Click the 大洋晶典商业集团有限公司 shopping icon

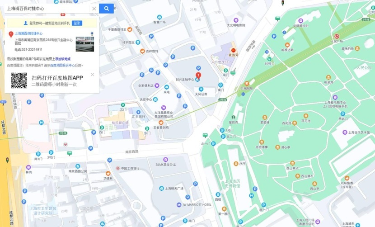point(164,108)
